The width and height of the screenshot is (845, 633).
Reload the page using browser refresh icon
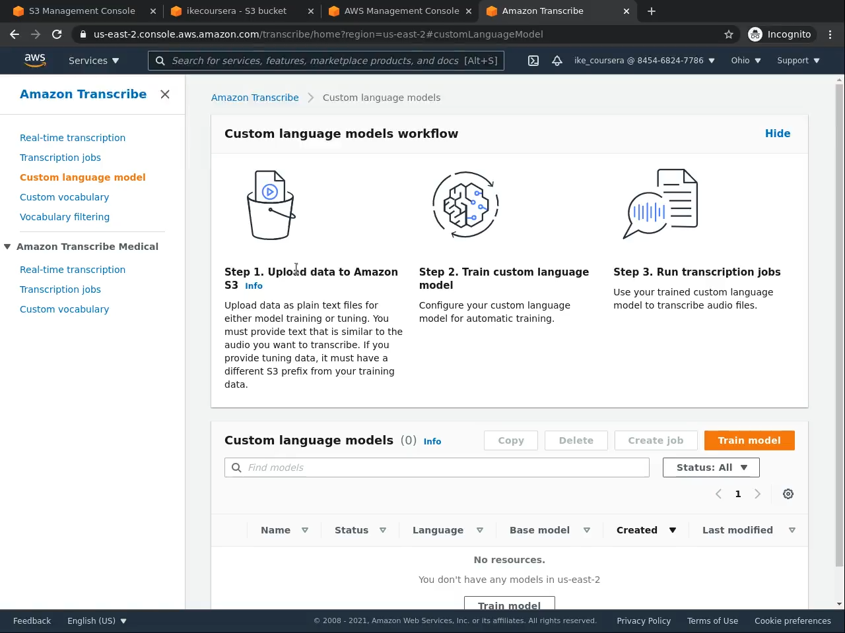tap(57, 34)
